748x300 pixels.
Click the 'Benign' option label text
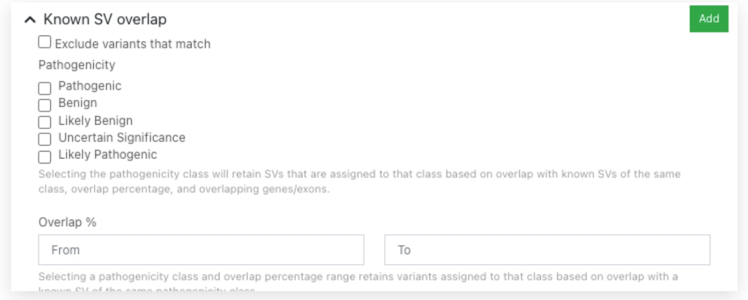pos(78,103)
